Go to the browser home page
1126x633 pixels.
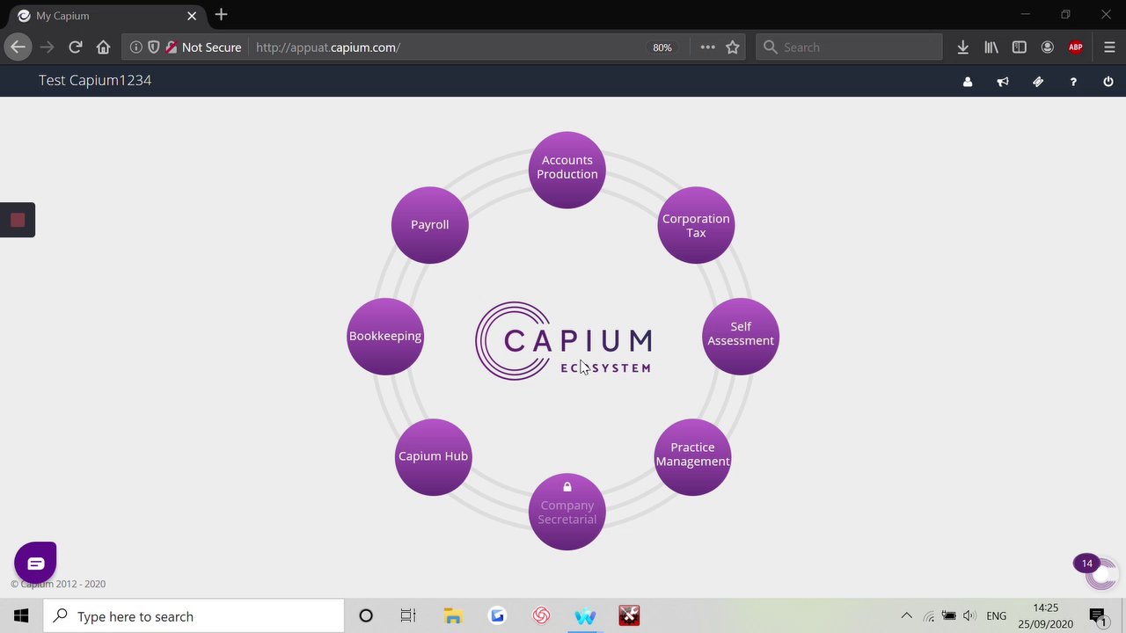pyautogui.click(x=103, y=47)
